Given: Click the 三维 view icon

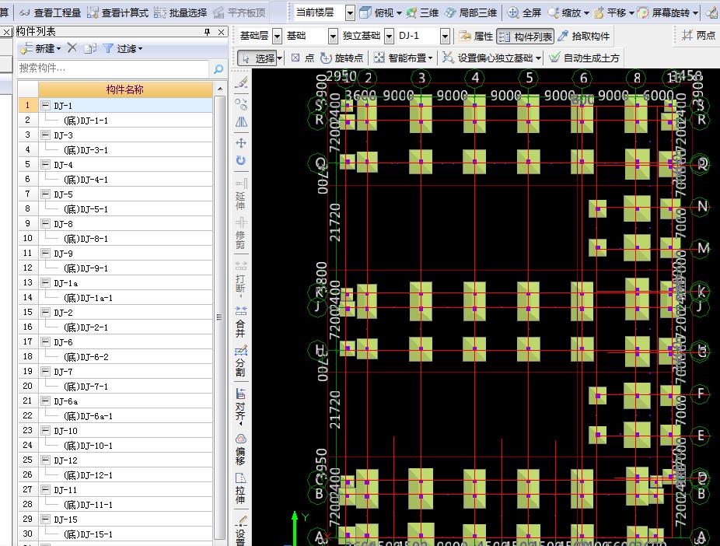Looking at the screenshot, I should [x=411, y=12].
